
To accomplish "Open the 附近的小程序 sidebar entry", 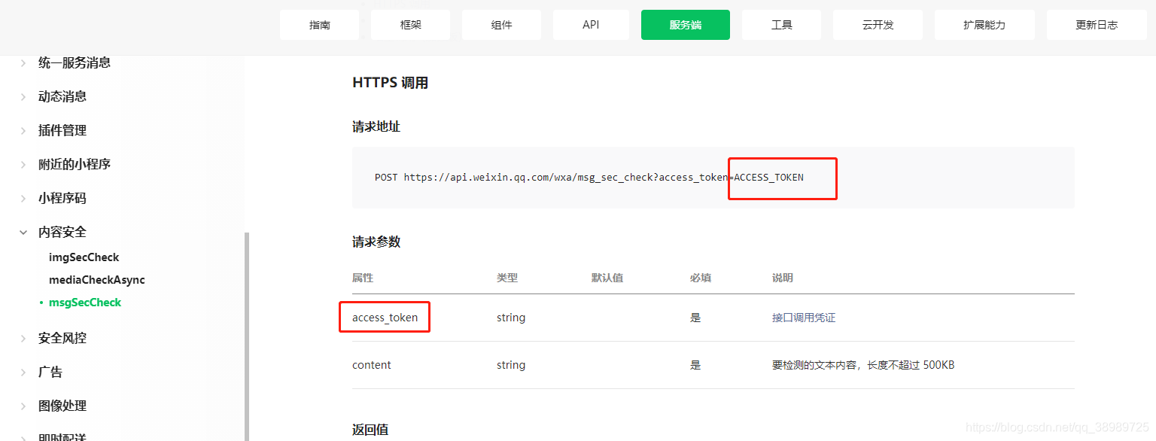I will [x=74, y=164].
